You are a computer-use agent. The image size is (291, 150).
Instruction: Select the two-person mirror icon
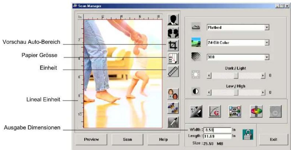173,33
